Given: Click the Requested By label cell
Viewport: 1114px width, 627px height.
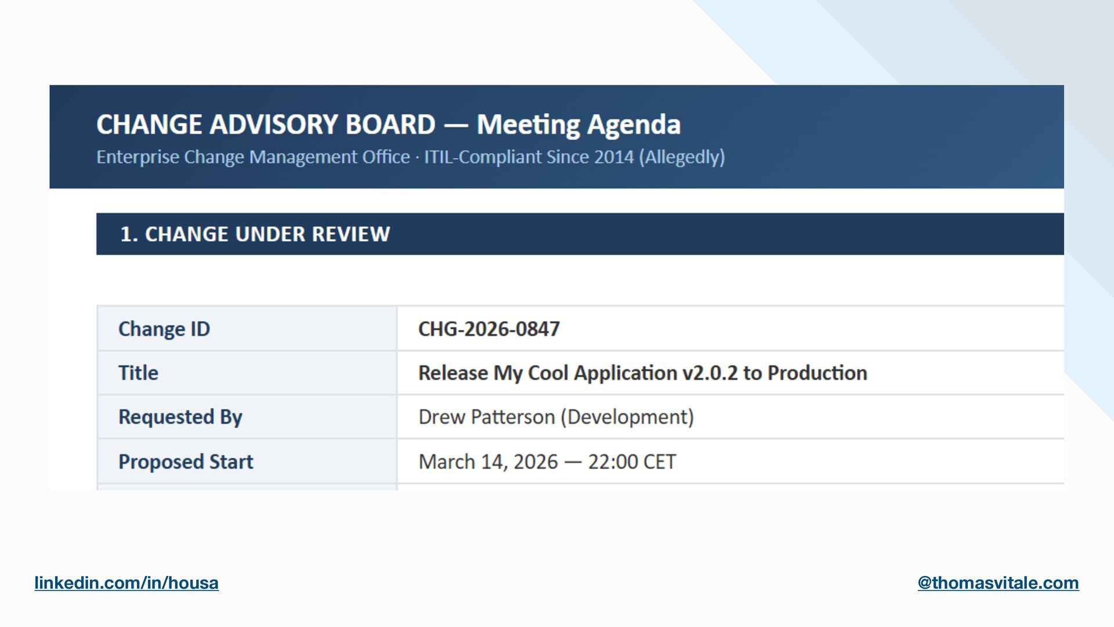Looking at the screenshot, I should [x=180, y=417].
